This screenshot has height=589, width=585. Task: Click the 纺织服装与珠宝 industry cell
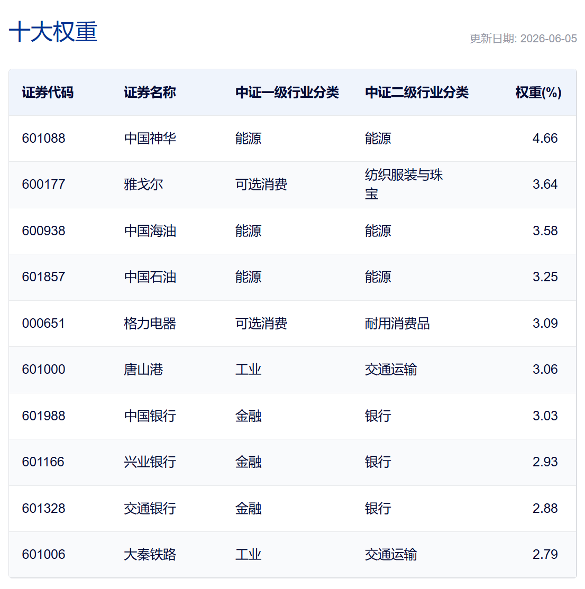404,185
